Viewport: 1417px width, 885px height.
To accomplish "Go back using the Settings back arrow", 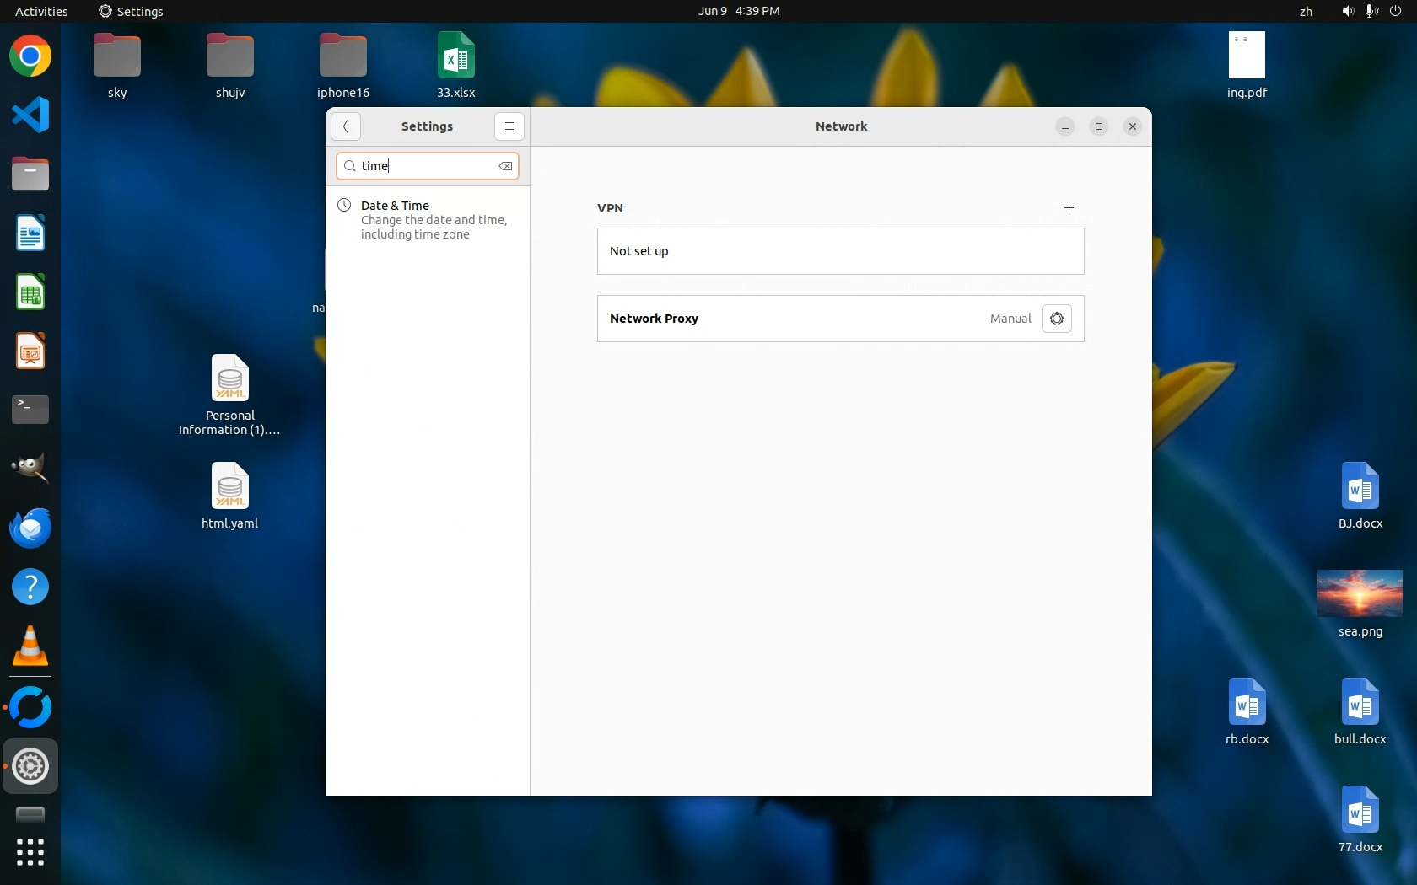I will pyautogui.click(x=346, y=126).
